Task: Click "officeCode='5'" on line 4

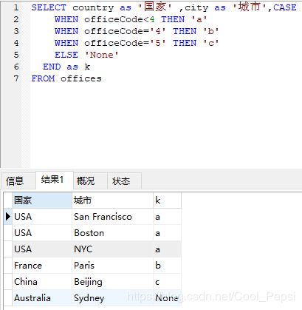Action: pyautogui.click(x=126, y=43)
